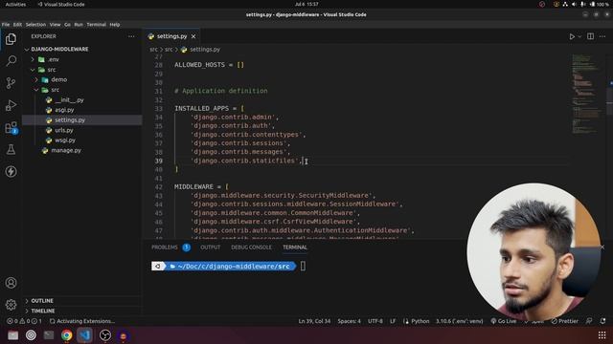Open Files app in the dock
The height and width of the screenshot is (344, 613).
click(x=12, y=335)
